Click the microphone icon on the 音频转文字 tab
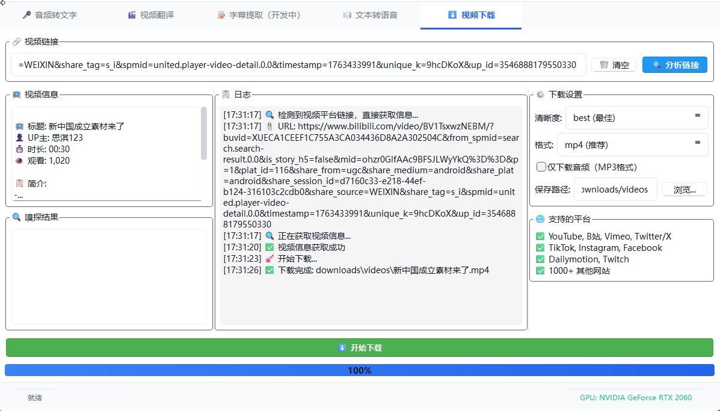 26,15
